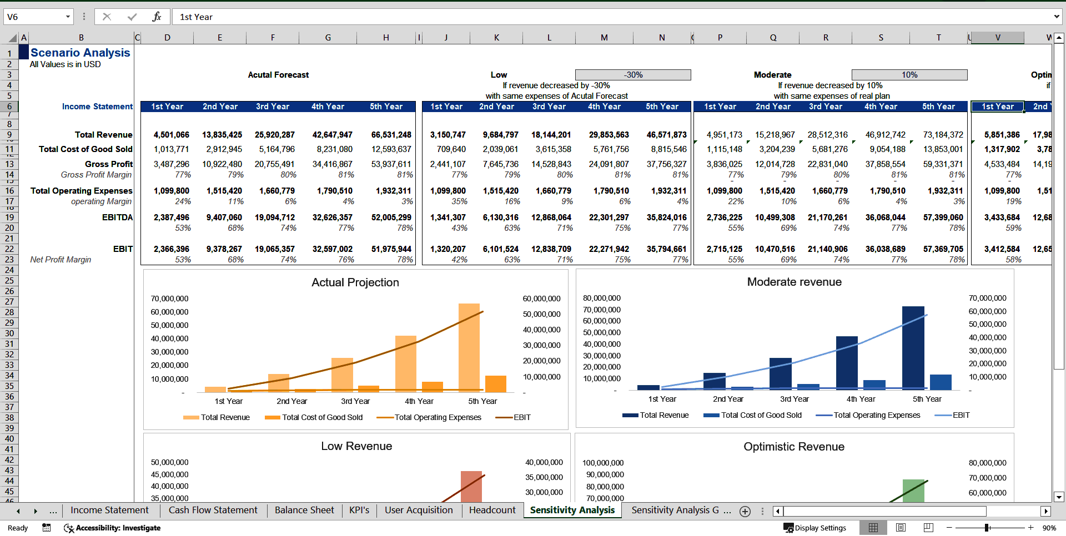The height and width of the screenshot is (536, 1066).
Task: Select the Moderate revenue chart title
Action: pos(795,282)
